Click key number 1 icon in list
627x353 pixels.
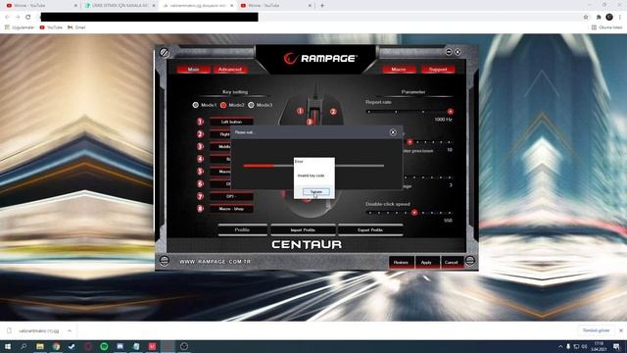200,122
